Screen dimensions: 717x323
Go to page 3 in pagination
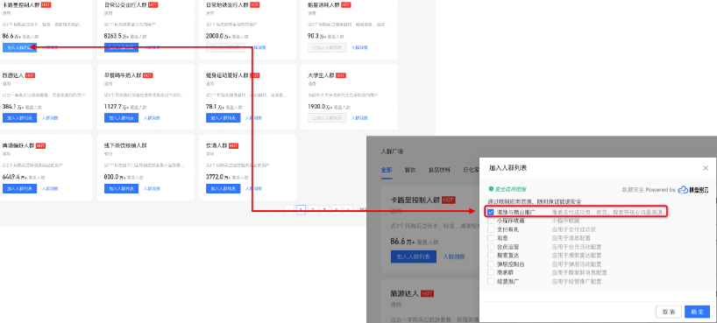pyautogui.click(x=324, y=210)
